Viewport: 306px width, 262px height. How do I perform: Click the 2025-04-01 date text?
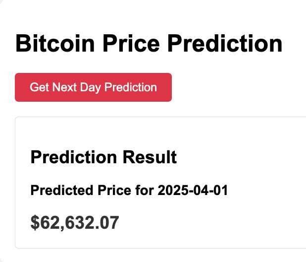pyautogui.click(x=193, y=190)
